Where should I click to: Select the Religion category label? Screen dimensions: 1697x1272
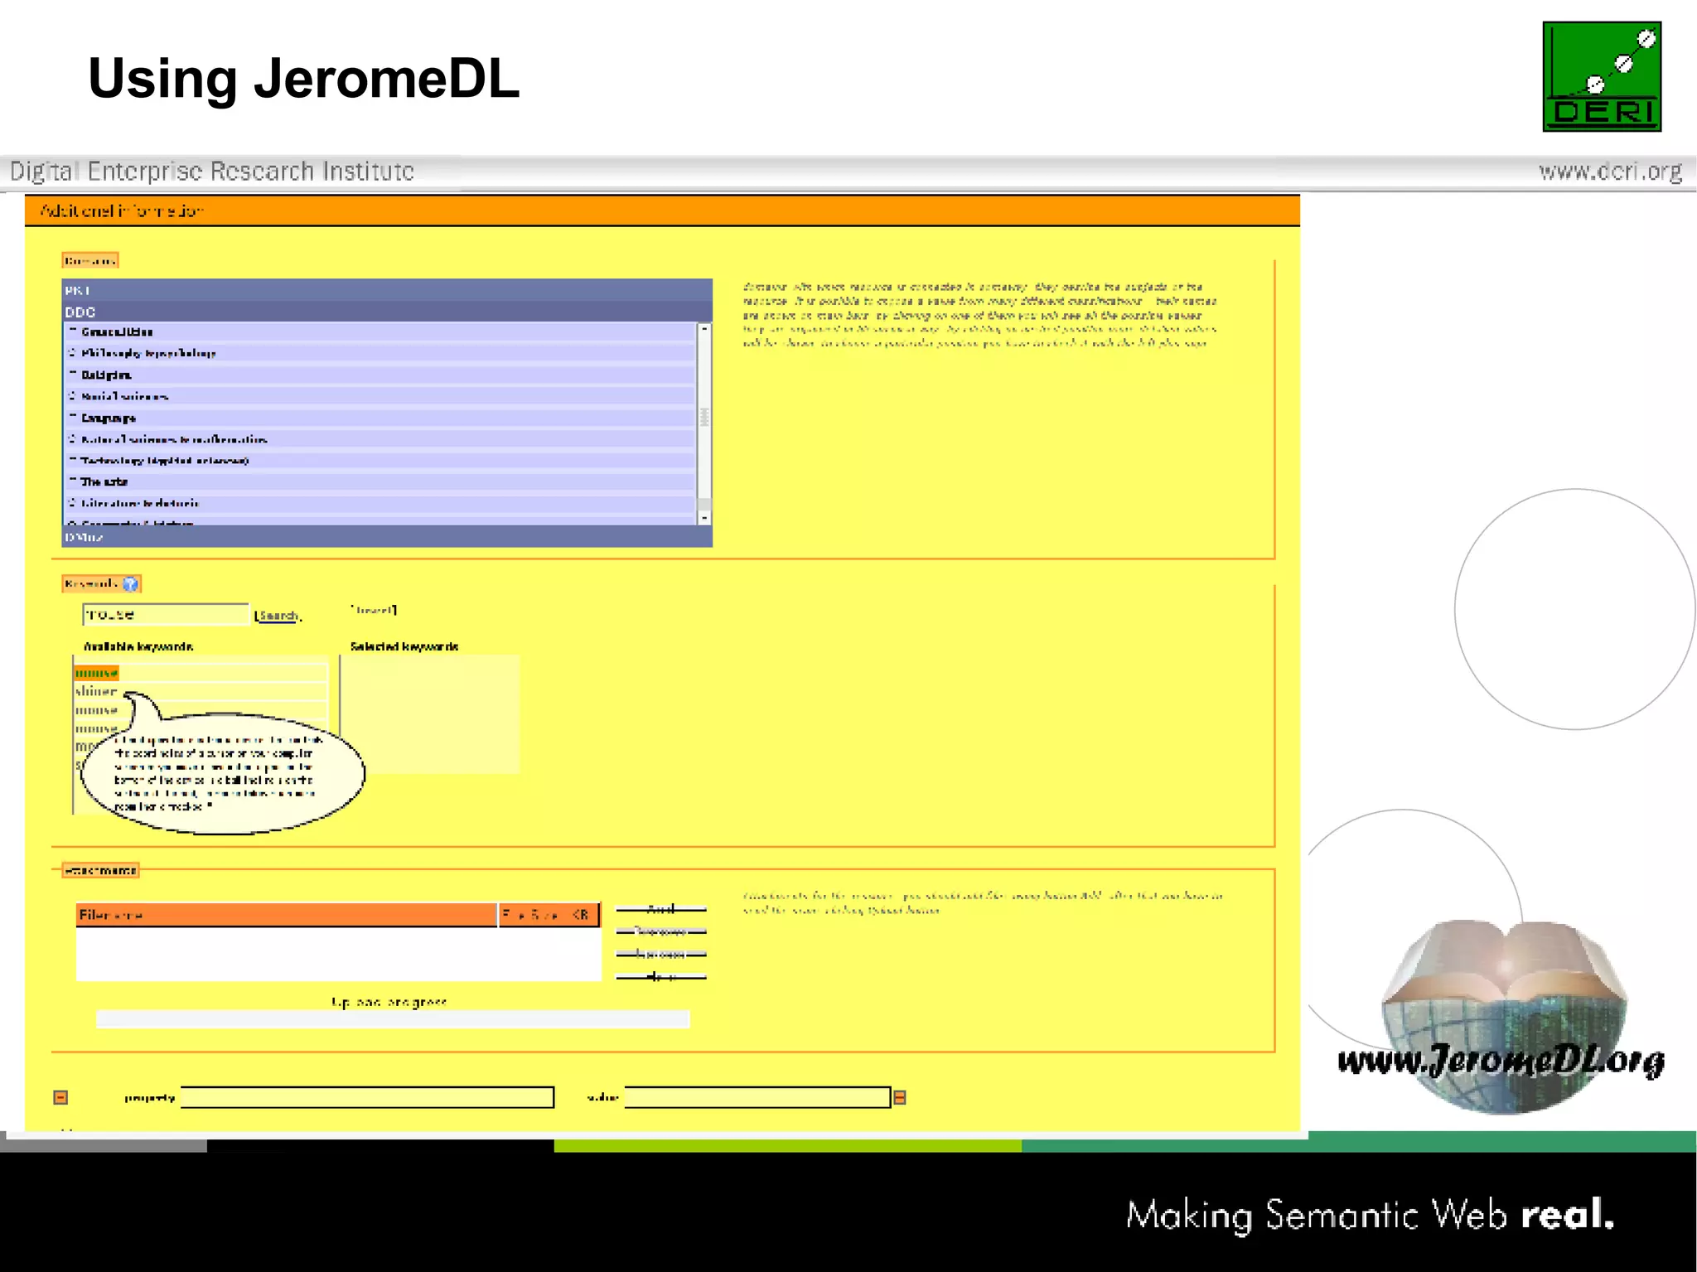(x=106, y=375)
